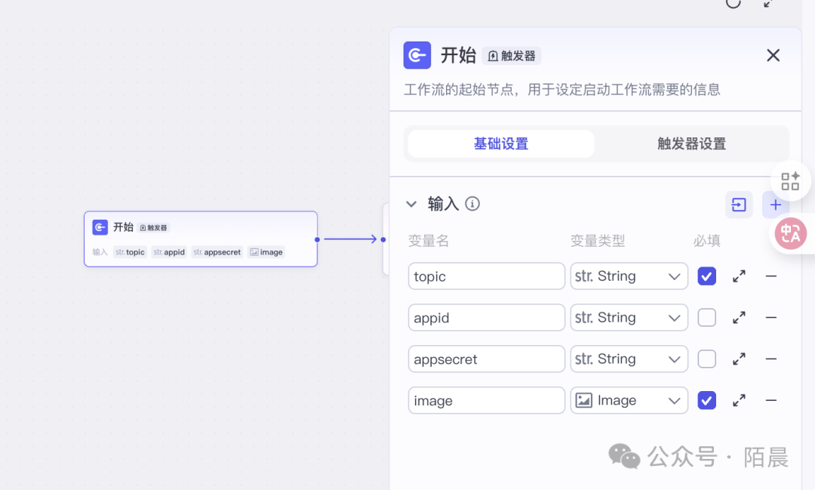Click the 触发器 tag on canvas node
Image resolution: width=815 pixels, height=490 pixels.
[154, 228]
